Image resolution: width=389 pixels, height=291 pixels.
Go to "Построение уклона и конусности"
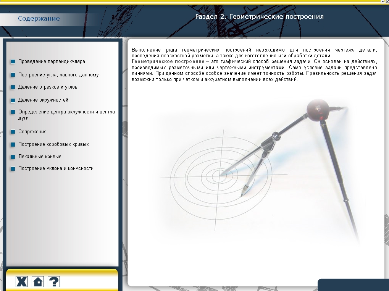(56, 168)
